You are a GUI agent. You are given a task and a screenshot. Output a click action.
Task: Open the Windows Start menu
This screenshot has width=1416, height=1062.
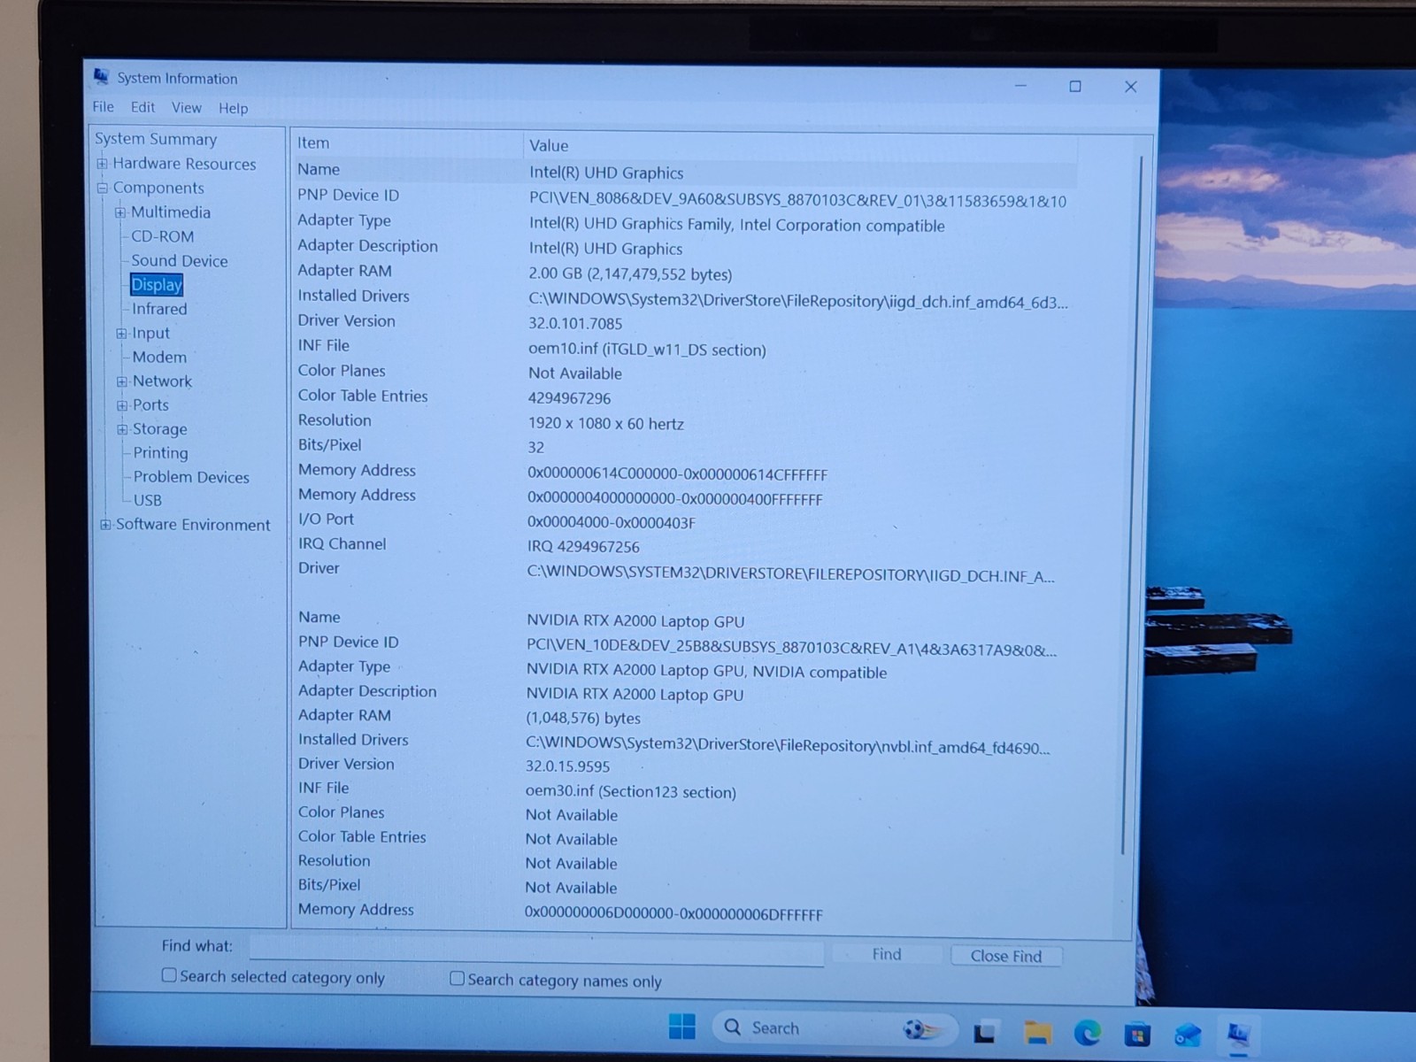(x=682, y=1027)
